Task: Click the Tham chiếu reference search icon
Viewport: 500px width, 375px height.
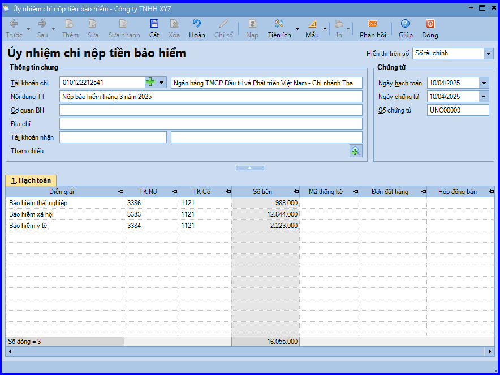Action: click(356, 151)
